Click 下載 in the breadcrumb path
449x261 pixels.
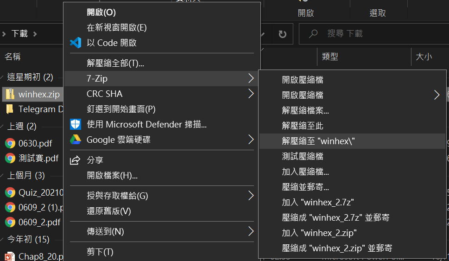pyautogui.click(x=19, y=34)
